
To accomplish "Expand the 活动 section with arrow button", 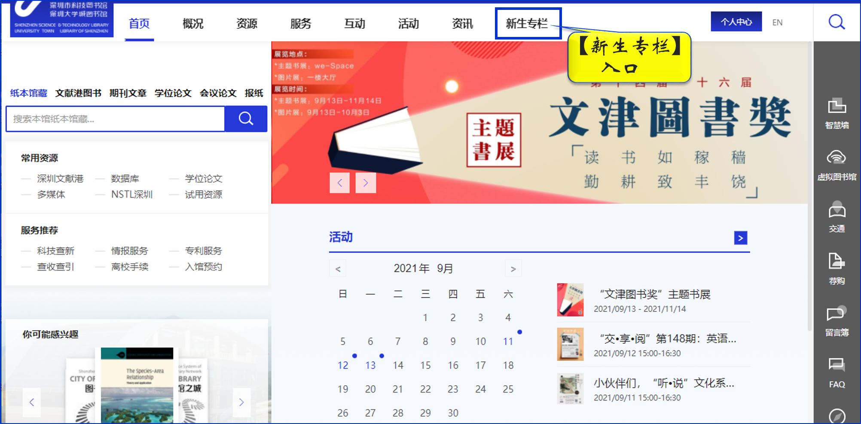I will click(740, 238).
